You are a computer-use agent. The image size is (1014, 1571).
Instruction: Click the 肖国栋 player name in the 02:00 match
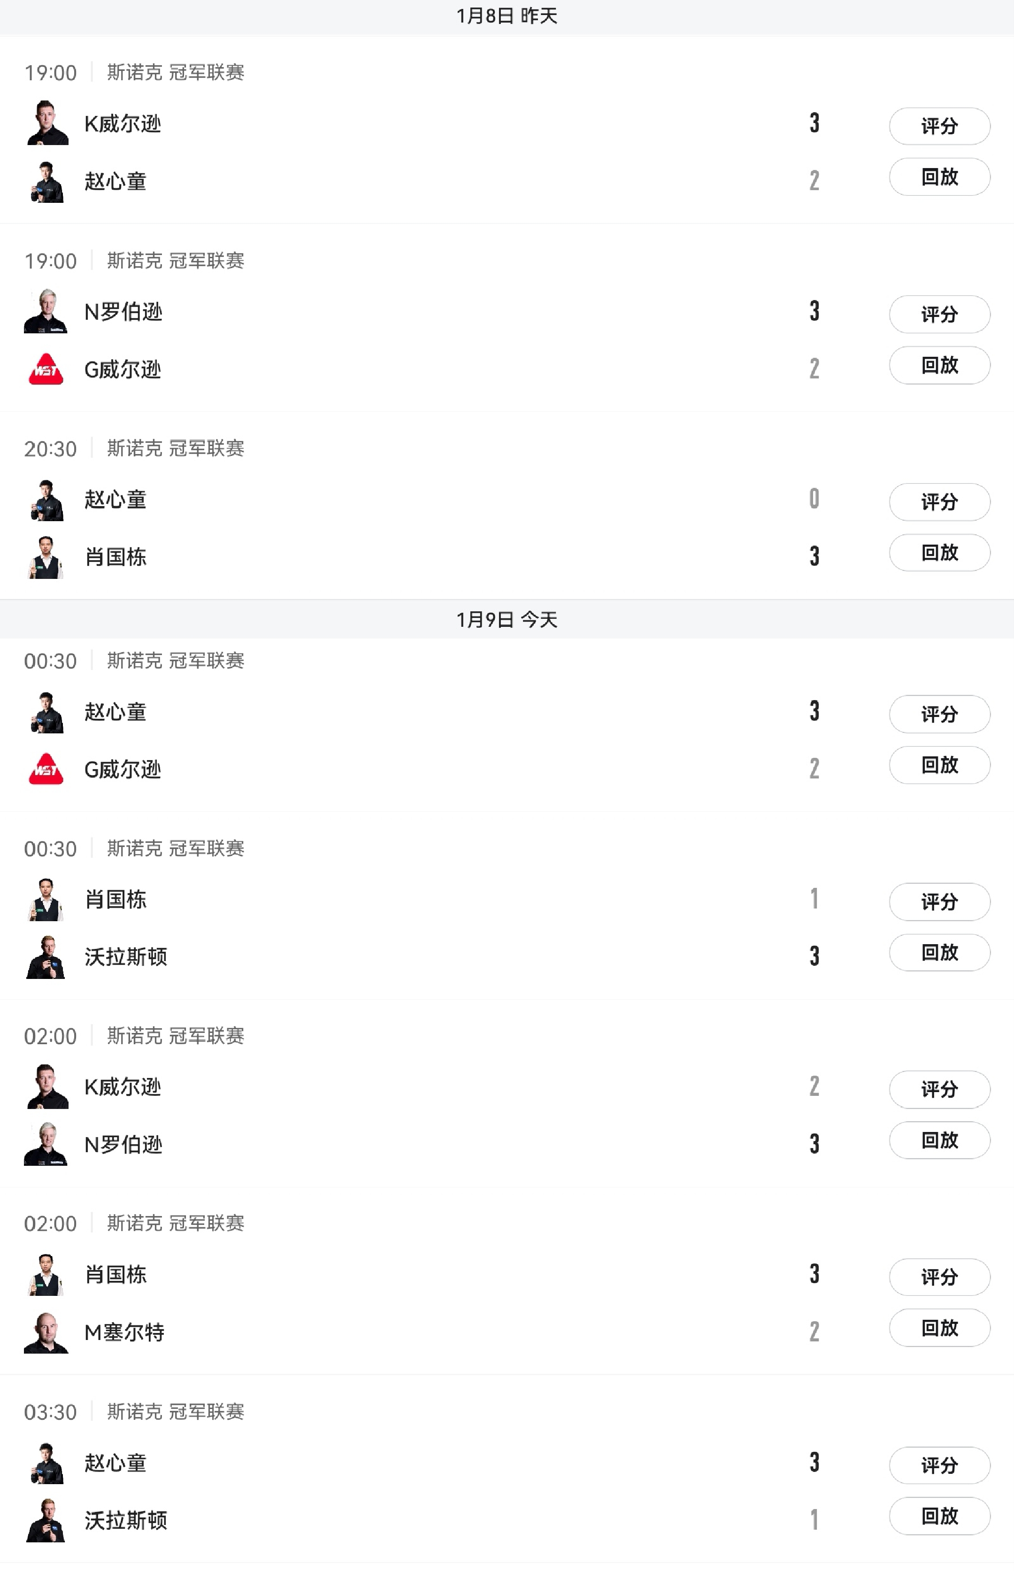pos(116,1275)
